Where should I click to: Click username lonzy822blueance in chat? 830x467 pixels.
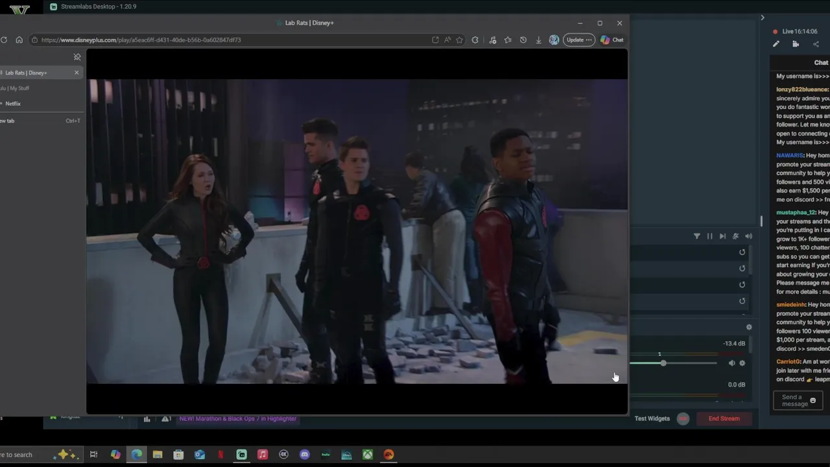[x=802, y=90]
